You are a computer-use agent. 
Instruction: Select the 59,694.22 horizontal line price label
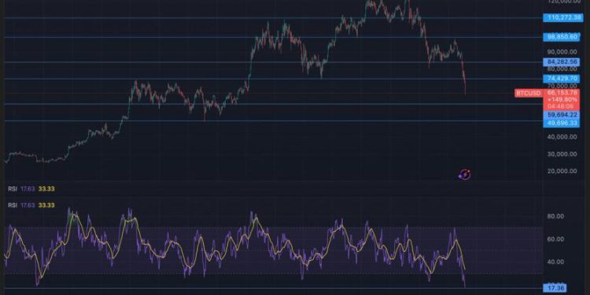click(x=562, y=114)
